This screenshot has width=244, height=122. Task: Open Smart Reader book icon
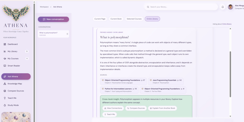(5, 66)
